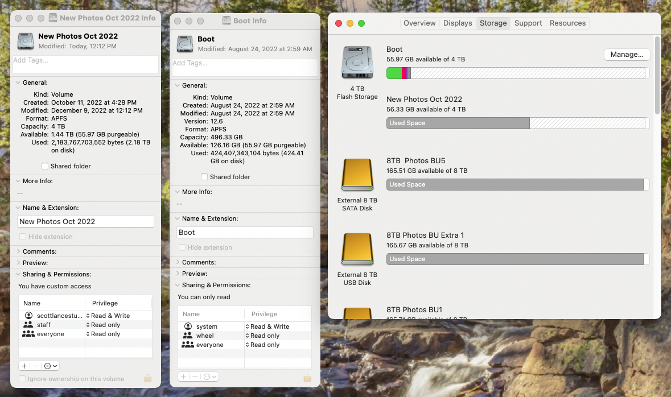The image size is (671, 397).
Task: Click the system user icon in Boot permissions
Action: pyautogui.click(x=188, y=326)
